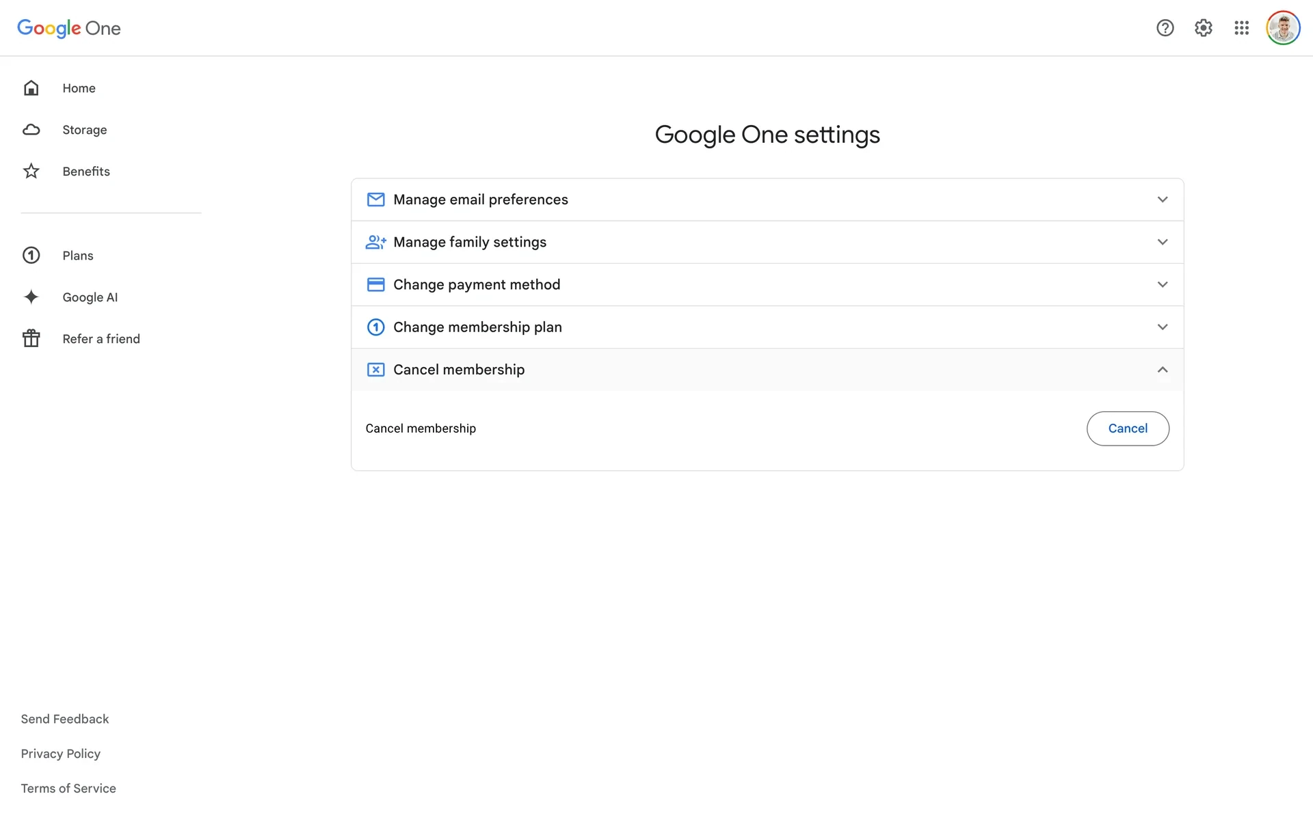Click the Manage family settings label
Image resolution: width=1313 pixels, height=820 pixels.
(x=470, y=242)
